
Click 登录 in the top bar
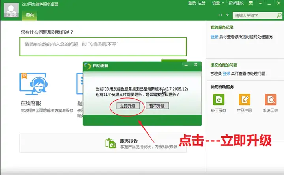coord(192,3)
